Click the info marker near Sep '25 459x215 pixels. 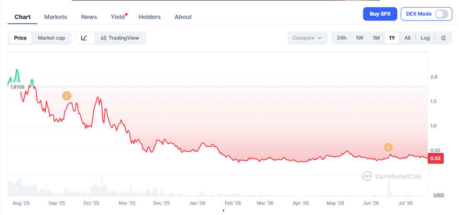[67, 96]
